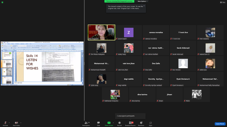The width and height of the screenshot is (227, 127).
Task: Start Video in the Zoom toolbar
Action: 16,123
